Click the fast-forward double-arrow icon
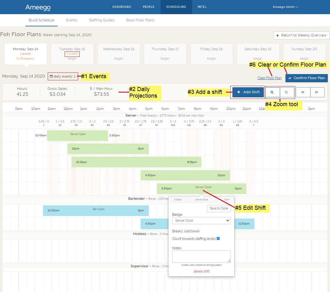The width and height of the screenshot is (330, 292). pos(317,92)
